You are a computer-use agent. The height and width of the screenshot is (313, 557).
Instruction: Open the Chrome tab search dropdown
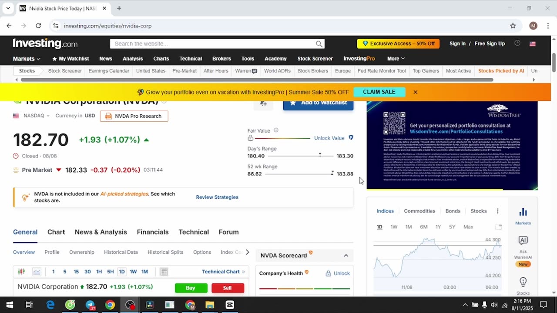pyautogui.click(x=8, y=8)
